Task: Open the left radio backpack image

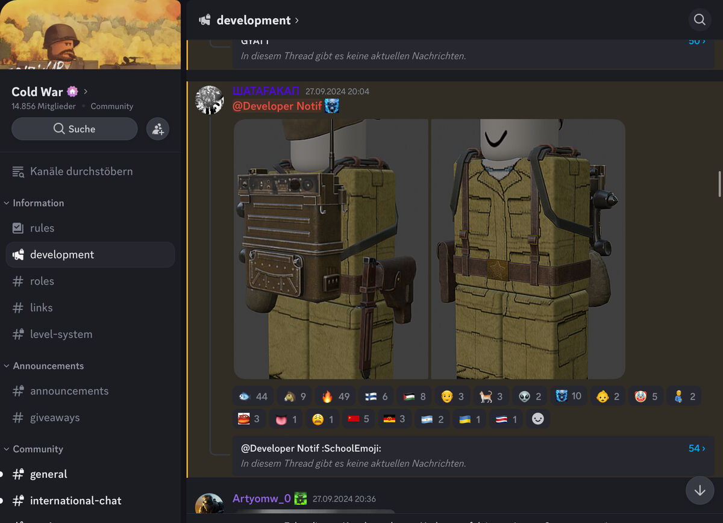Action: point(331,249)
